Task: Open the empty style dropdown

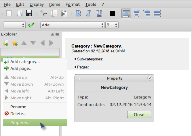Action: tap(15, 25)
